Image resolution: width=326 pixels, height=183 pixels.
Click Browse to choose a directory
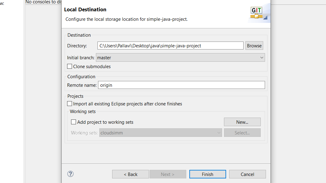(254, 46)
